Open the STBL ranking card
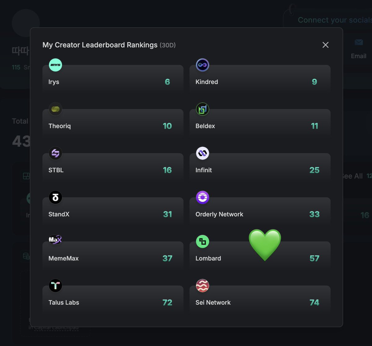The height and width of the screenshot is (346, 372). [x=113, y=167]
